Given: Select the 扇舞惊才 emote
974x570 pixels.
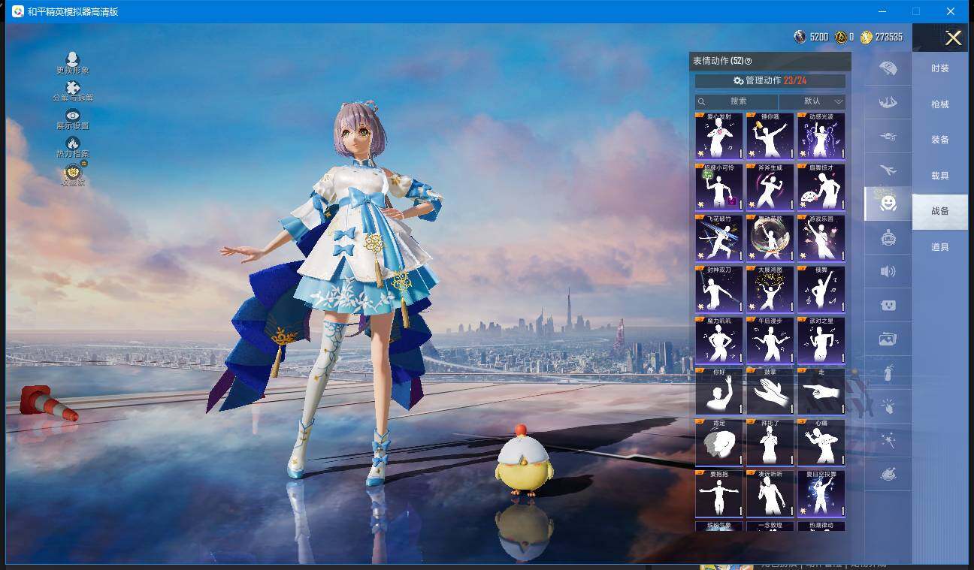Looking at the screenshot, I should click(821, 187).
